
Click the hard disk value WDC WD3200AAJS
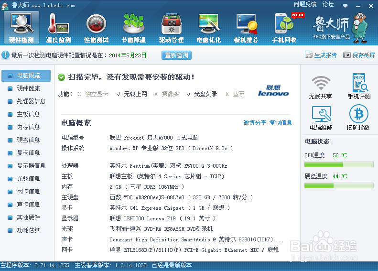coord(181,197)
